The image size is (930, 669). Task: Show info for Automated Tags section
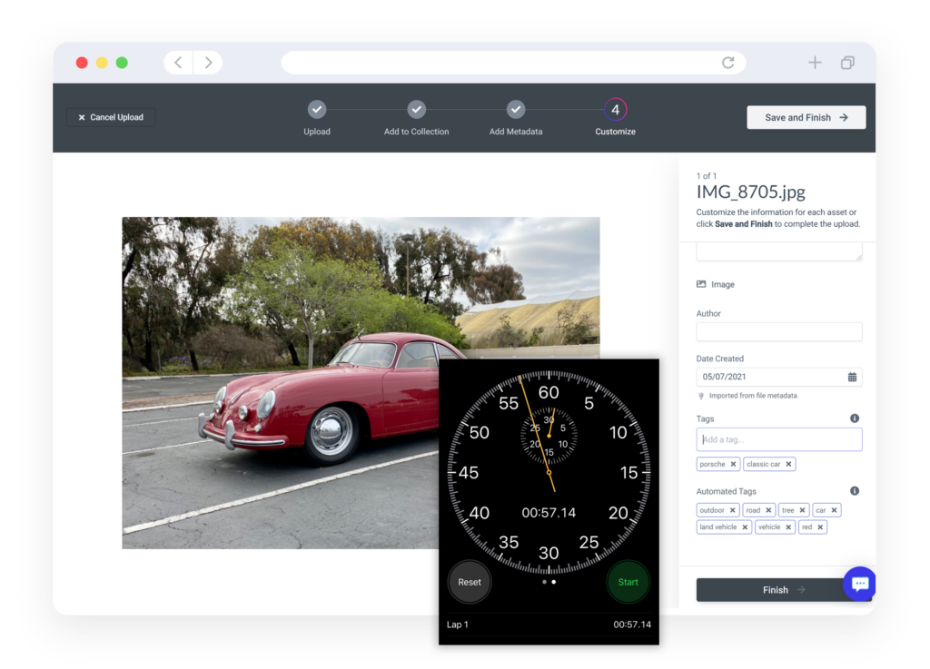[854, 491]
